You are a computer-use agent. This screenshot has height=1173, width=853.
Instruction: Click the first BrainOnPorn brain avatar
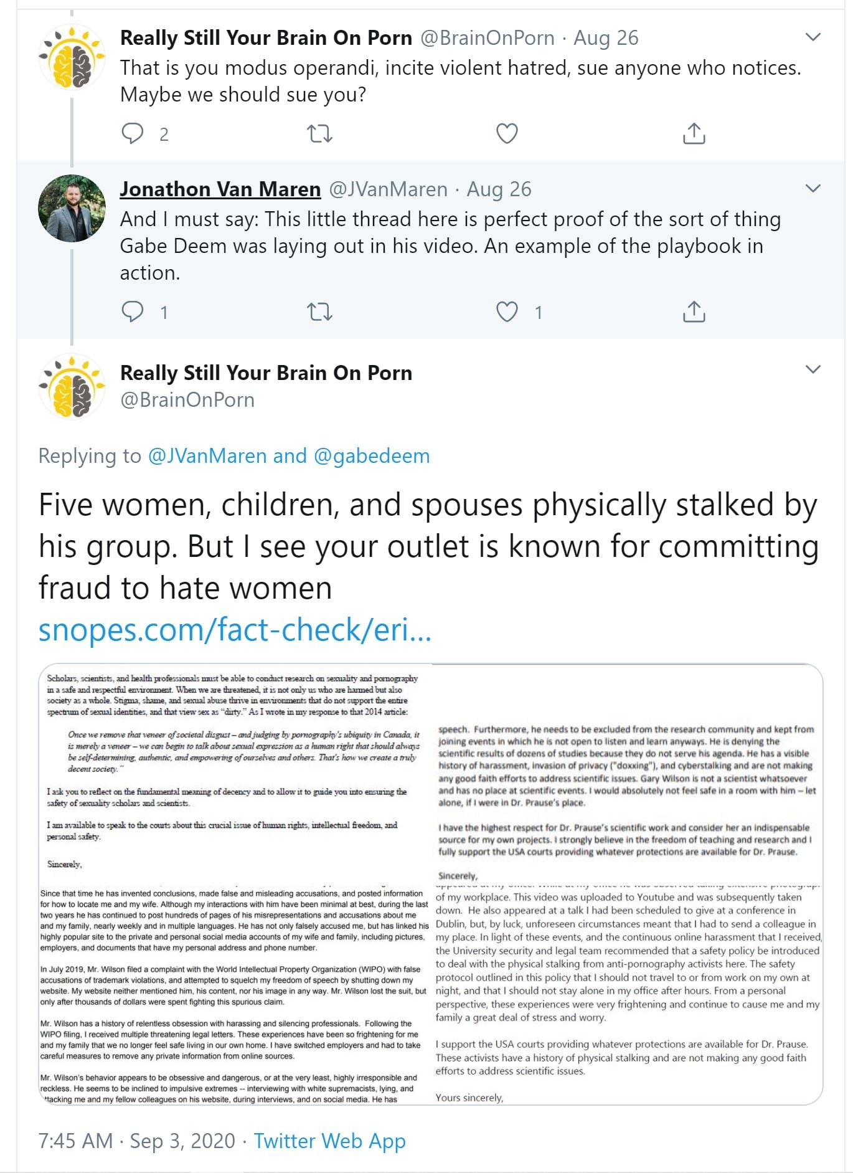(72, 57)
